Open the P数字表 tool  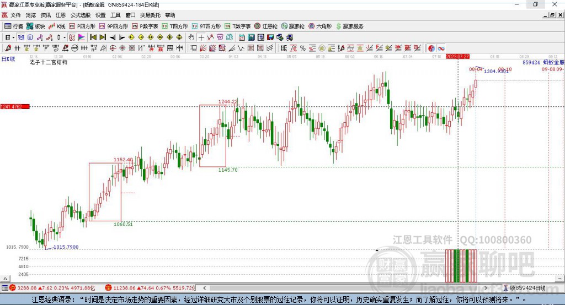tap(145, 26)
